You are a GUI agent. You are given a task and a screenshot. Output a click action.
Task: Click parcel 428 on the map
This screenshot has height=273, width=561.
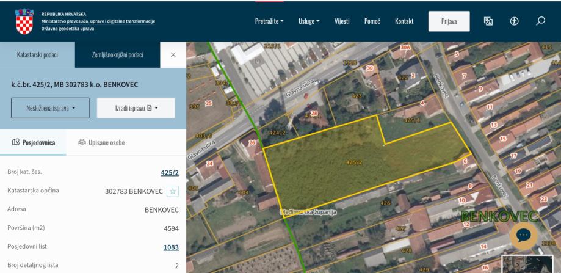pos(407,250)
